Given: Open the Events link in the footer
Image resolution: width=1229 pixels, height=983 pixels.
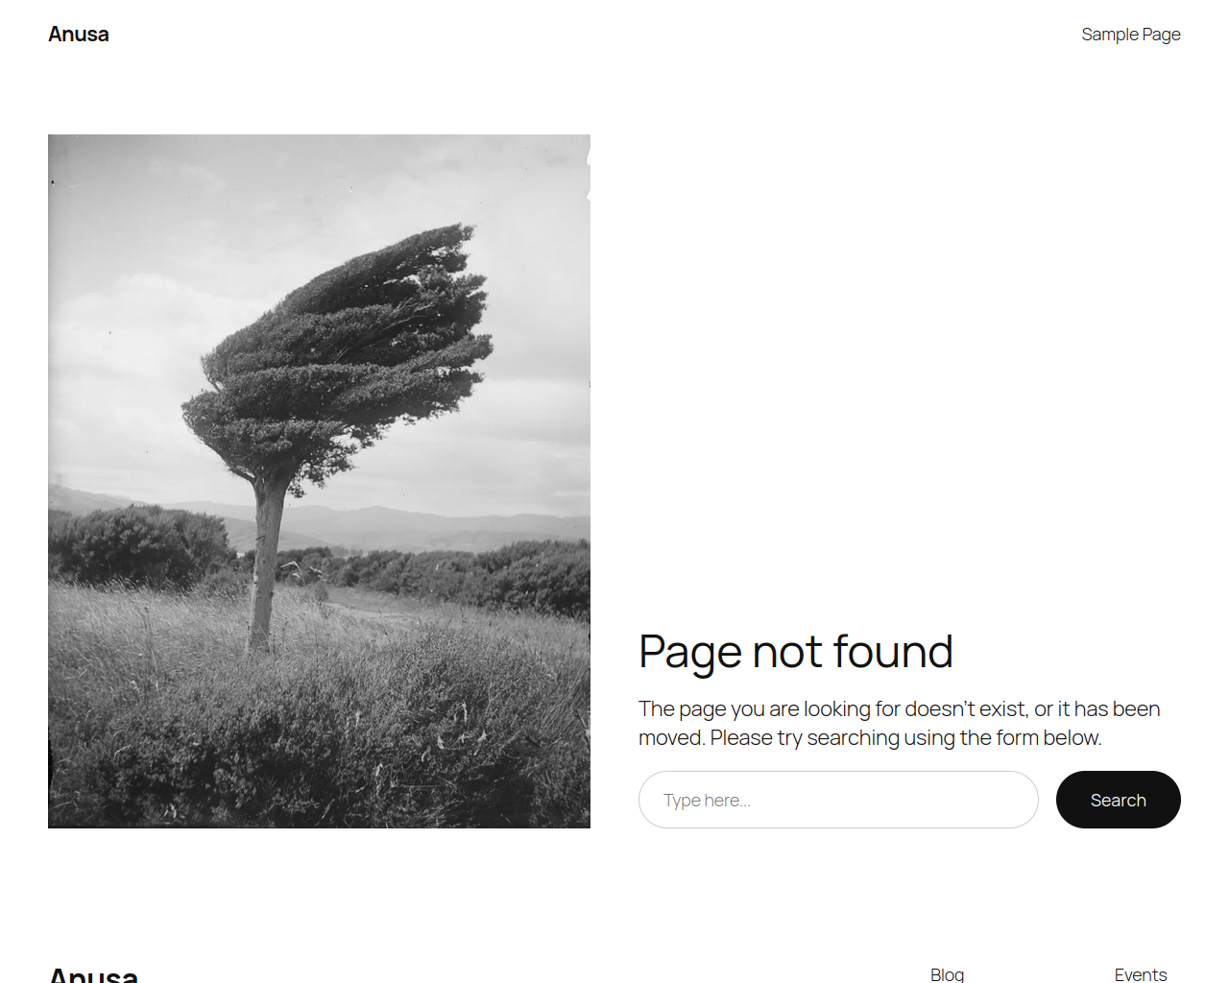Looking at the screenshot, I should tap(1141, 973).
